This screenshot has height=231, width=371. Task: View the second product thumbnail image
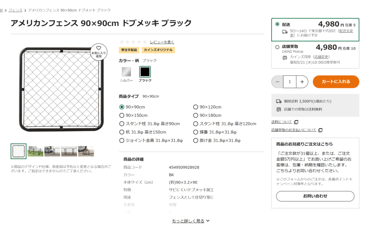[x=36, y=151]
